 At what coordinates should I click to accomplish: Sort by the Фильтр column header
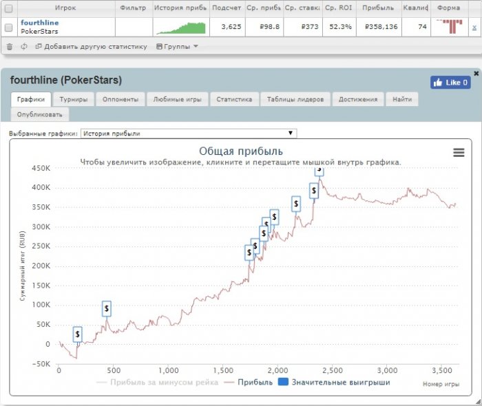(x=133, y=8)
